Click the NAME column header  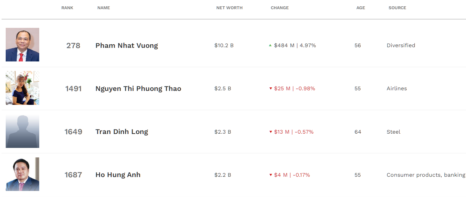pyautogui.click(x=103, y=8)
